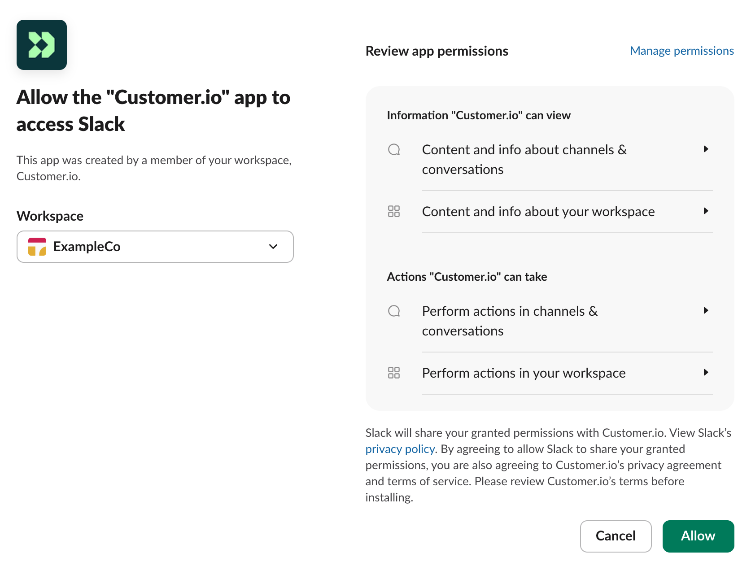
Task: Click the grid icon beside 'Content and info about your workspace'
Action: (x=394, y=211)
